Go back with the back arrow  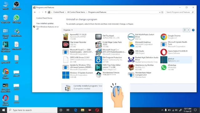click(x=35, y=12)
